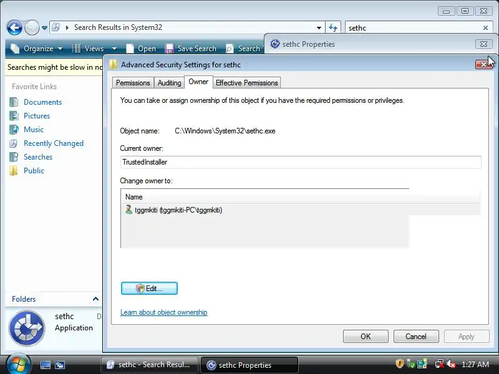Click the network connection tray icon
Image resolution: width=499 pixels, height=374 pixels.
tap(440, 364)
